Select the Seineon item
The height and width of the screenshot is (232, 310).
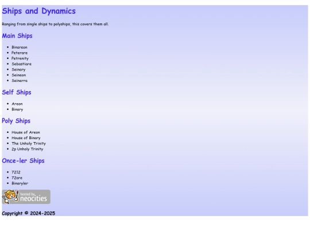19,75
